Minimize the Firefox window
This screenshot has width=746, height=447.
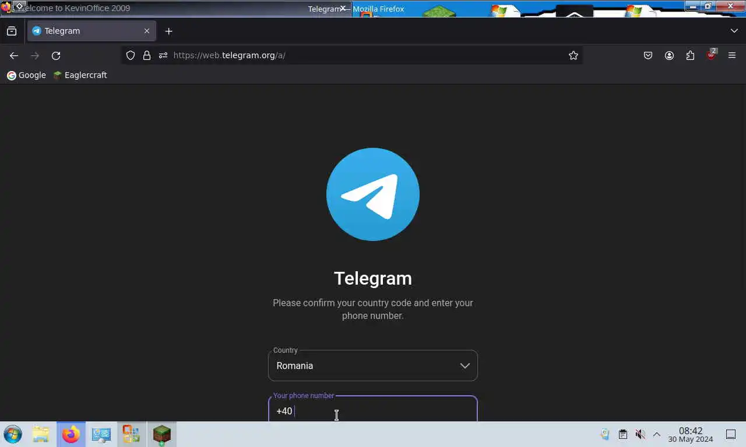pyautogui.click(x=692, y=6)
